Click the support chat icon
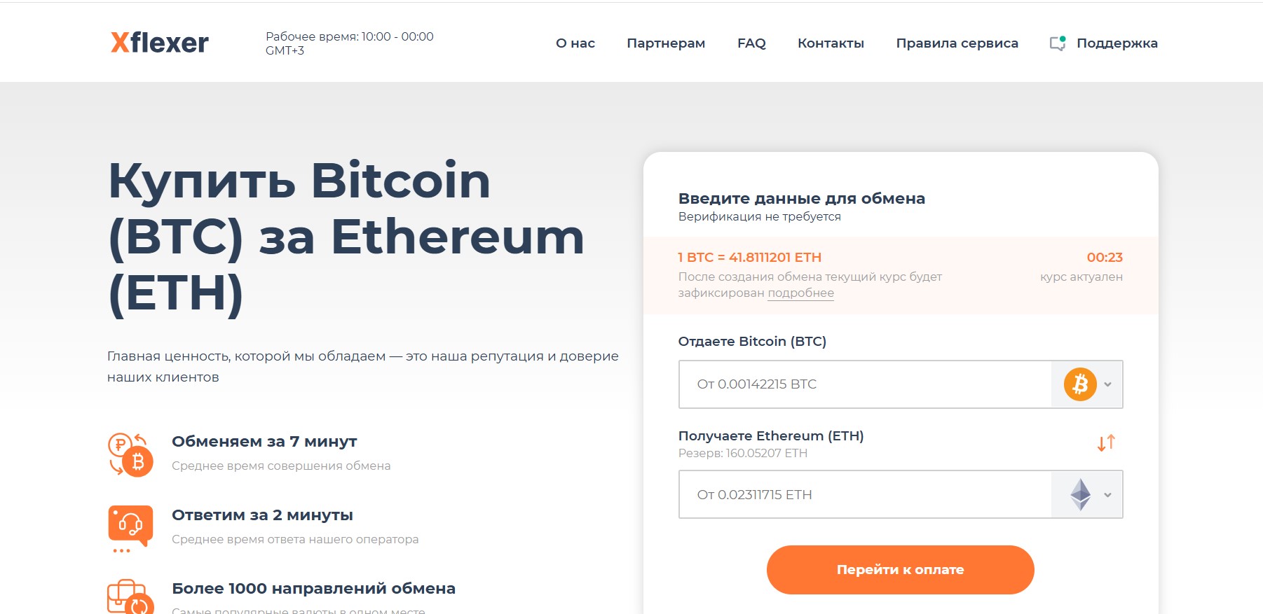The width and height of the screenshot is (1263, 614). click(x=1058, y=43)
